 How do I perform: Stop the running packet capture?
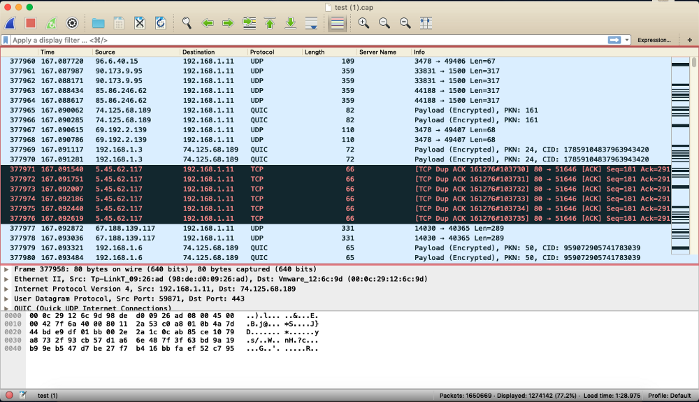pyautogui.click(x=30, y=23)
